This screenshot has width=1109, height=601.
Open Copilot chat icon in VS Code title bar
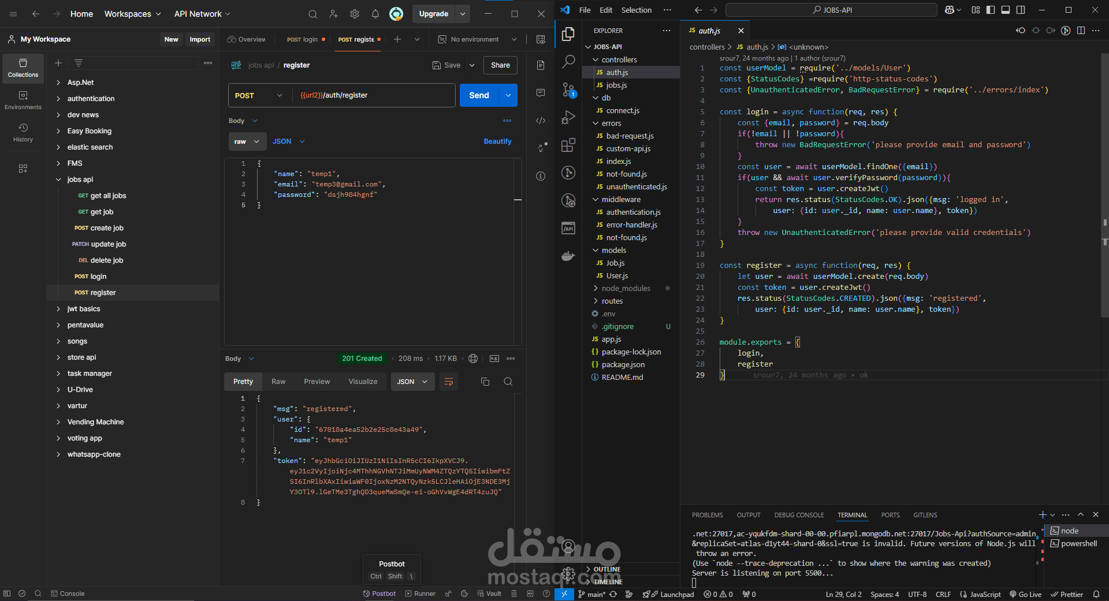pyautogui.click(x=950, y=10)
